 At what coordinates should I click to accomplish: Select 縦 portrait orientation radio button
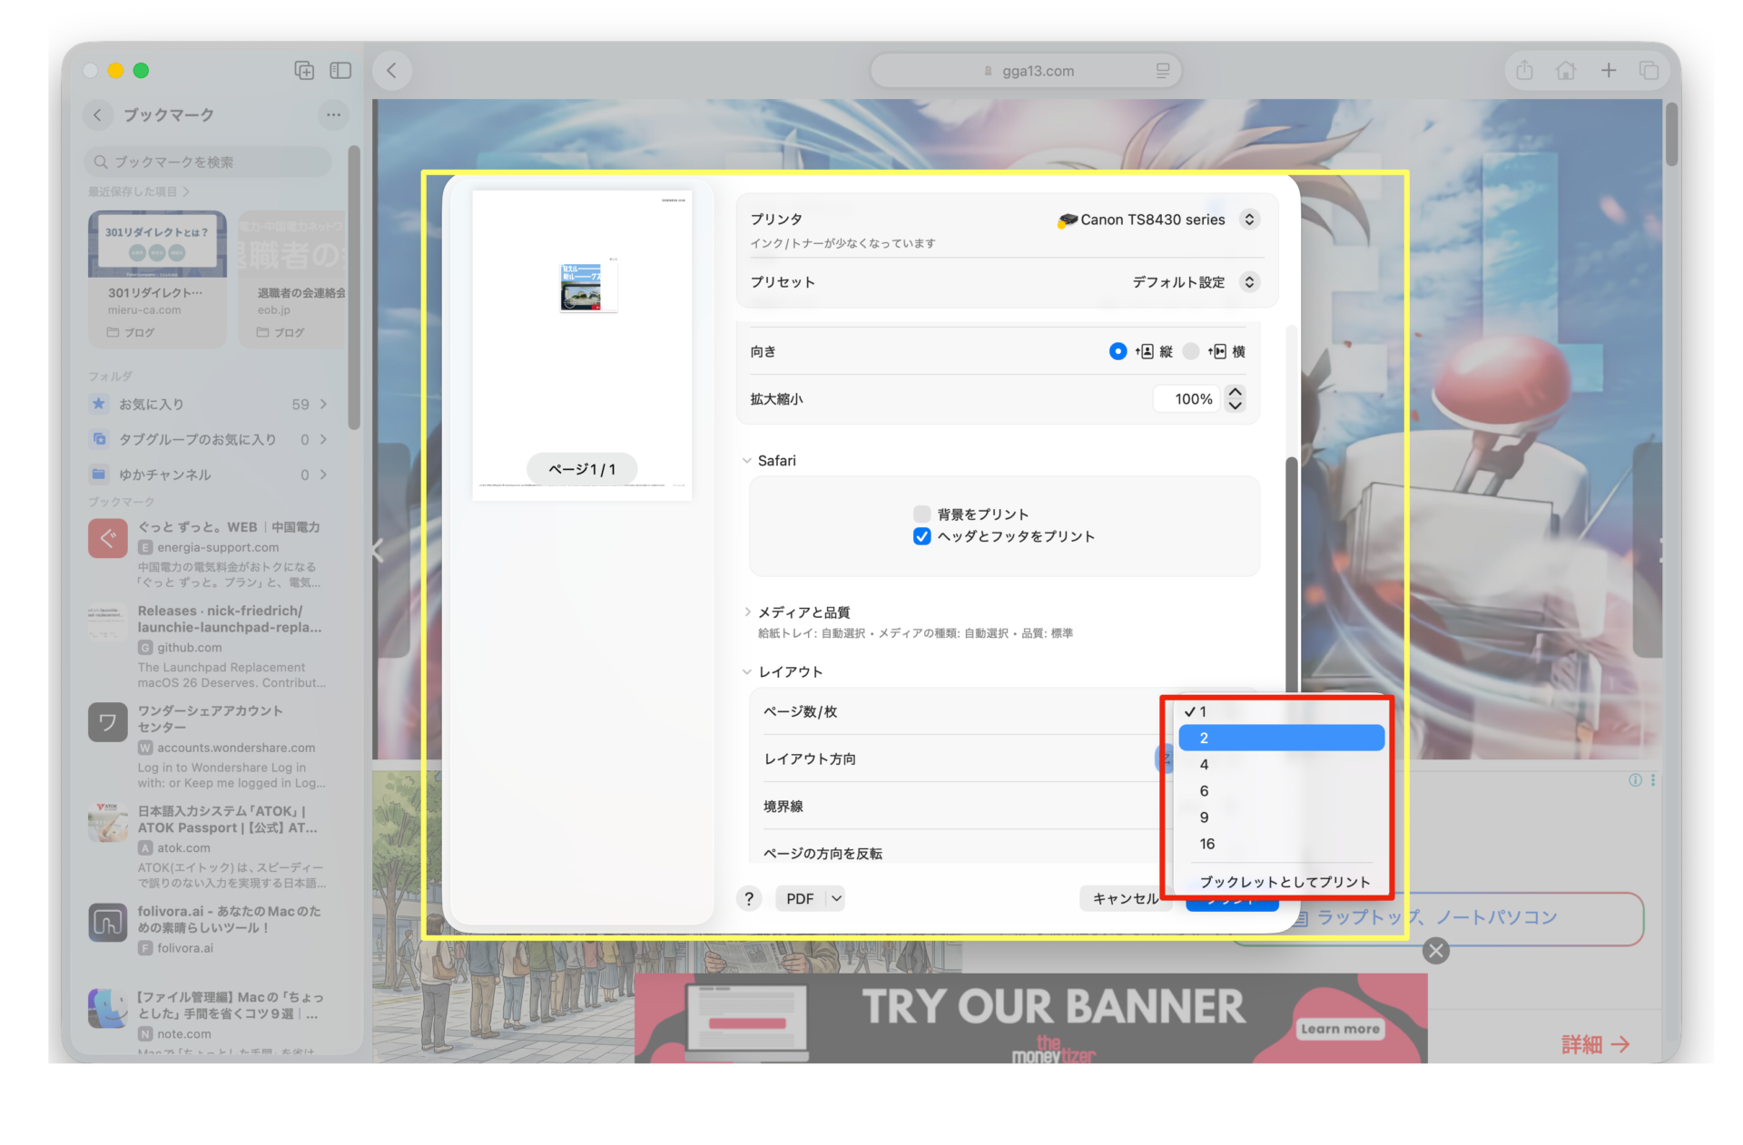1118,351
